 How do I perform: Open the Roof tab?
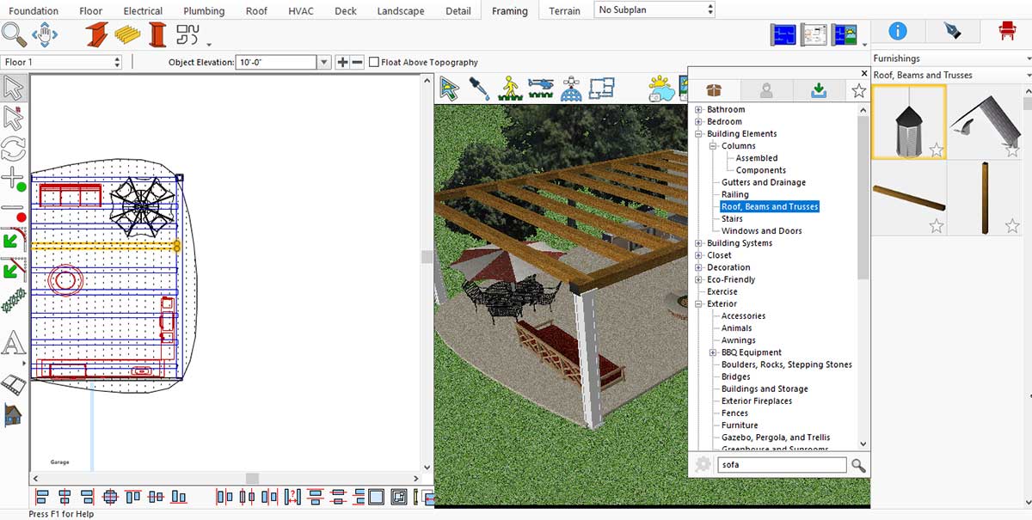256,11
